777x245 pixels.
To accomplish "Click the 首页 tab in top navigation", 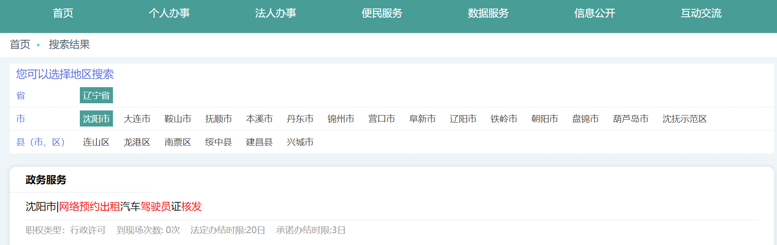I will tap(63, 13).
